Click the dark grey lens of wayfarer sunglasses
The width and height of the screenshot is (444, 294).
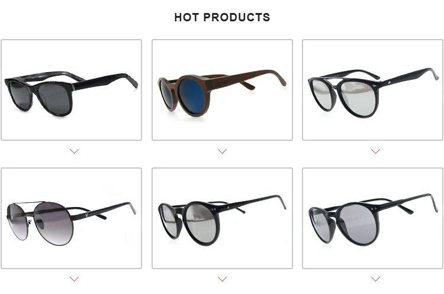click(54, 98)
